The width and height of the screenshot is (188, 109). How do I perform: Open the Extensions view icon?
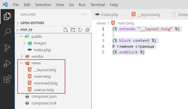click(7, 79)
